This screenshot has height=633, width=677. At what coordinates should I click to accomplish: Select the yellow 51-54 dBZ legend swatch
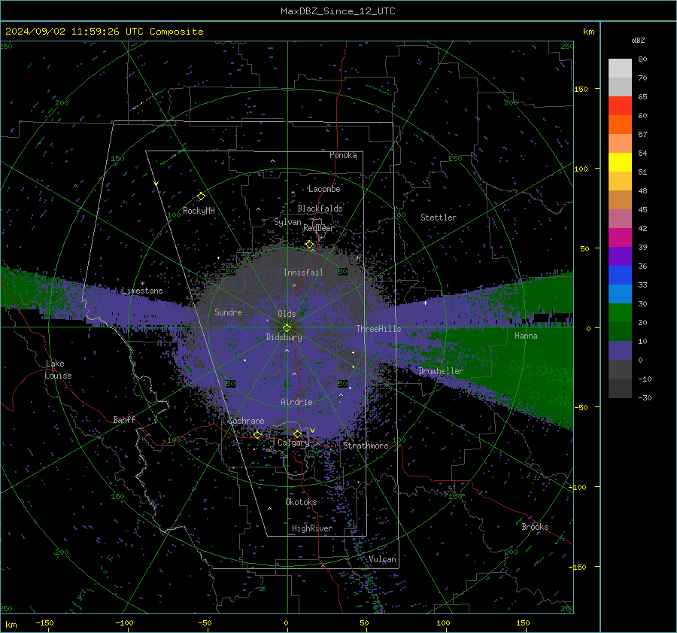click(620, 163)
